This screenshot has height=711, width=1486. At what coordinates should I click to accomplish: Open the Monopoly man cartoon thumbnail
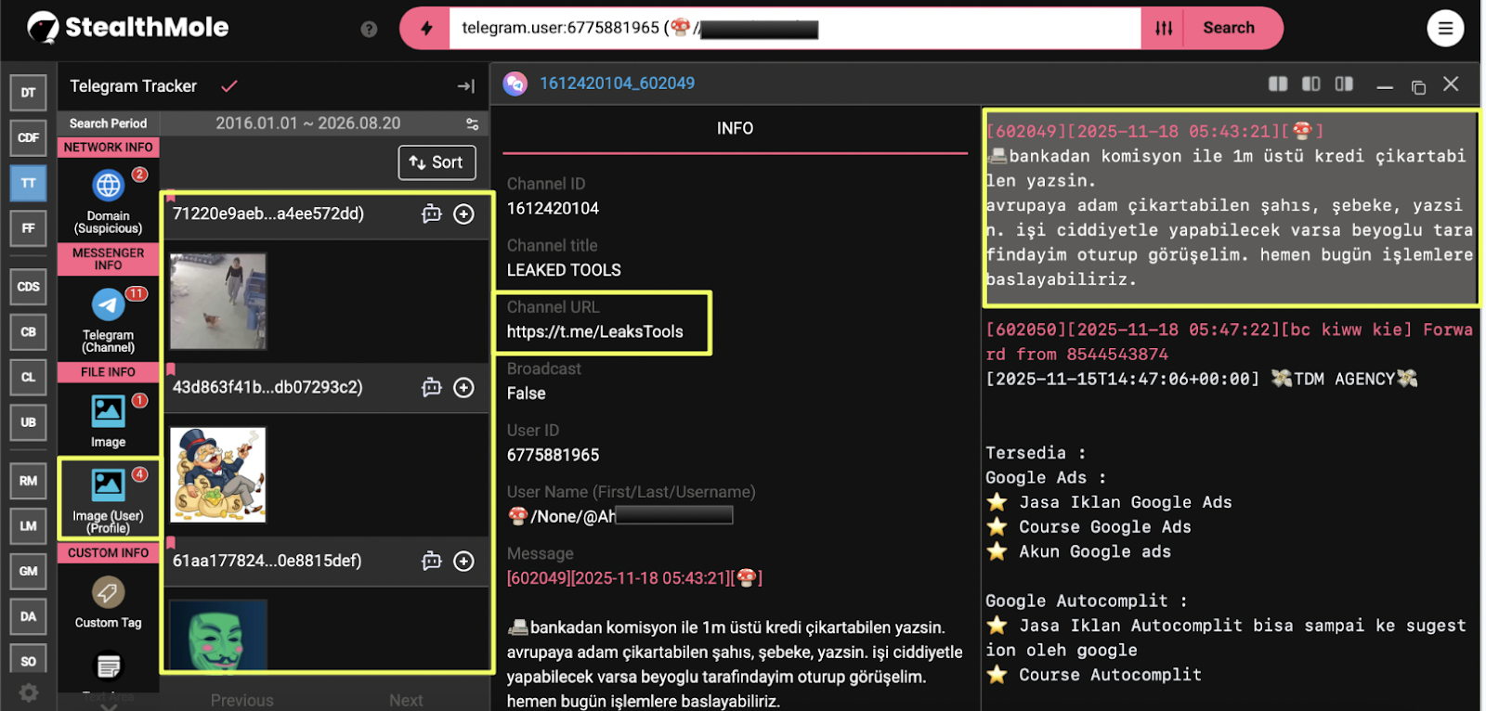[218, 475]
